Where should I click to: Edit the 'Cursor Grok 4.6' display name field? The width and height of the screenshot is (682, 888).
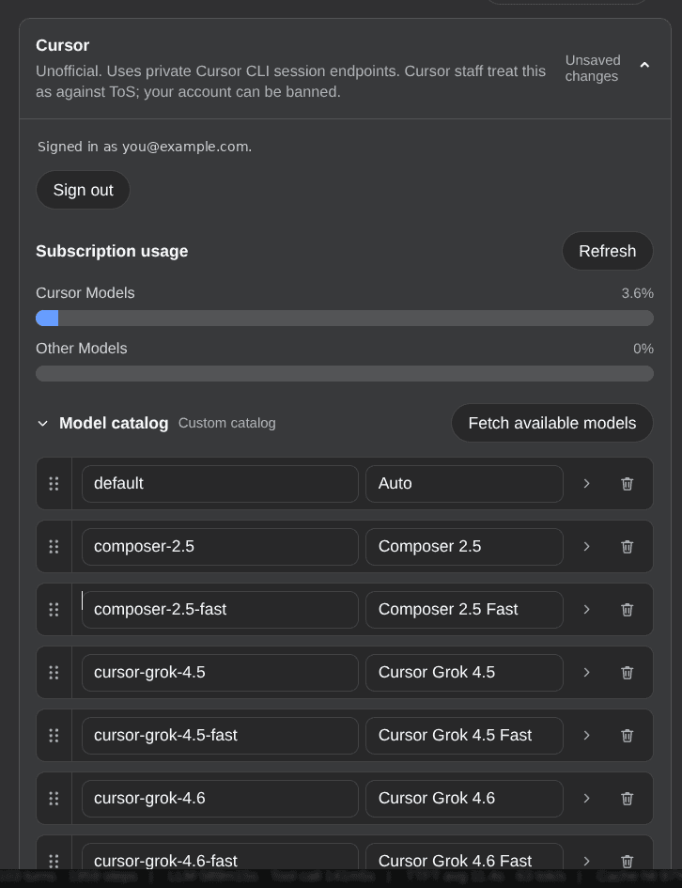click(x=464, y=798)
